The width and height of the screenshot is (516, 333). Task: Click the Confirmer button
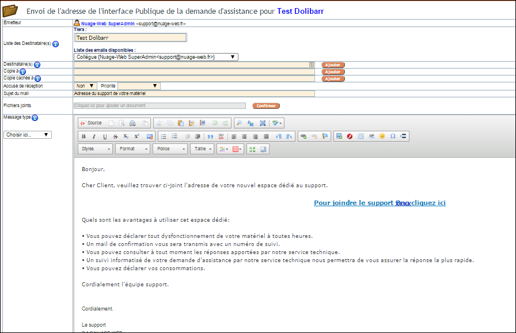(266, 105)
